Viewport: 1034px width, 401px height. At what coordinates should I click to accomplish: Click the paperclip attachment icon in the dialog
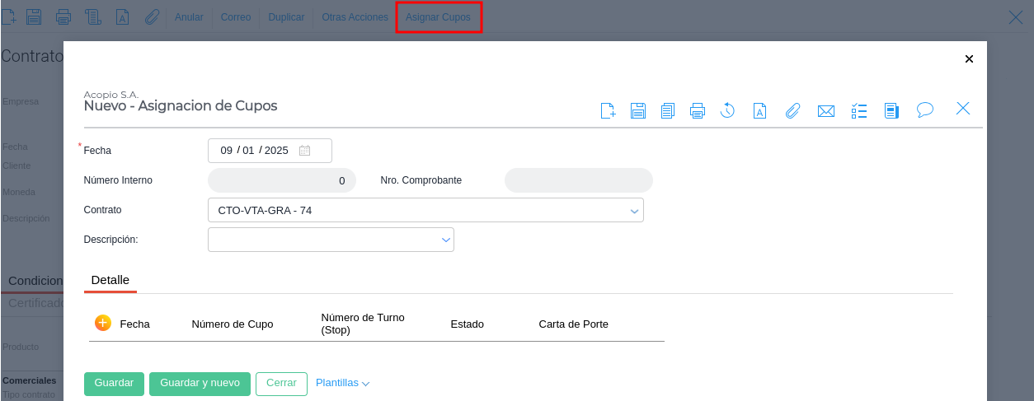pos(792,110)
